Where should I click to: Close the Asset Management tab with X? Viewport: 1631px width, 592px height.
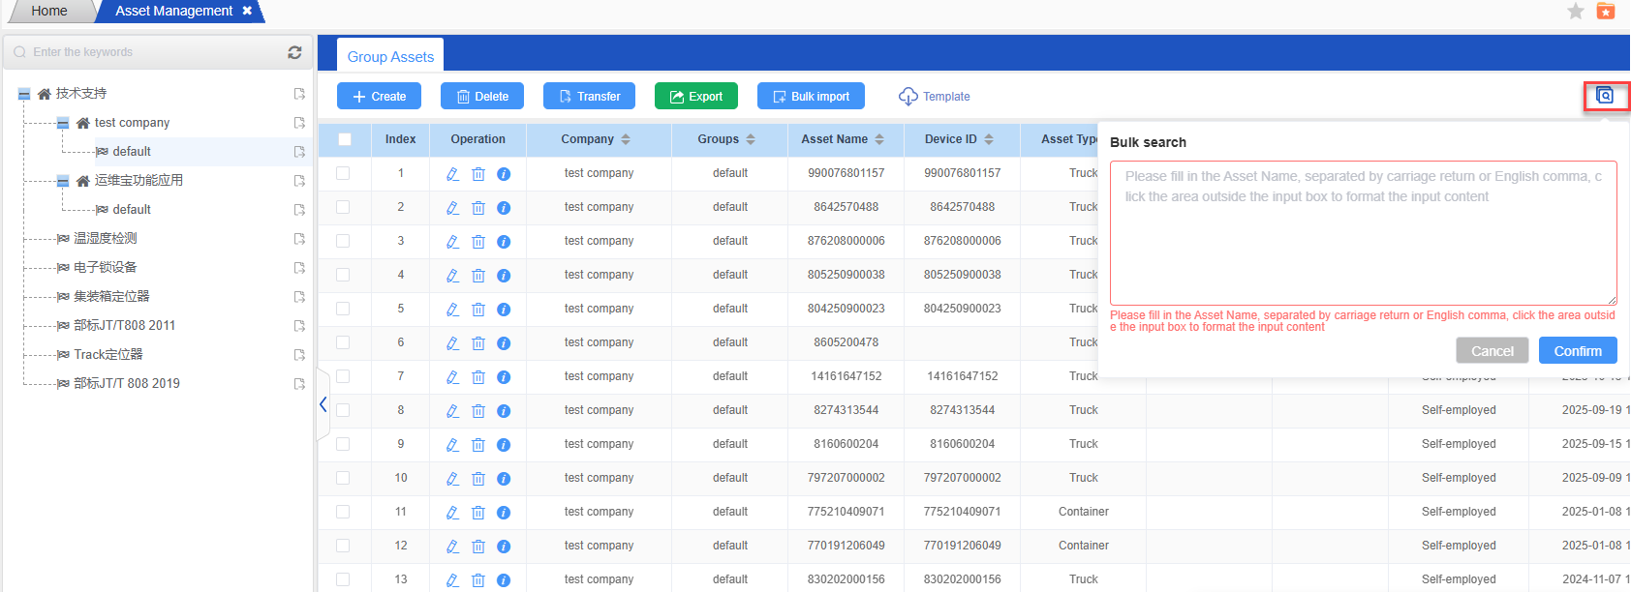(247, 11)
